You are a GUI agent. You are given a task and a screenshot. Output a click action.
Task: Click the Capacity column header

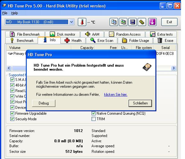click(x=83, y=48)
